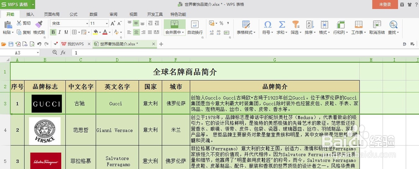This screenshot has width=419, height=169.
Task: Close the 世界奢饰品简介.xlsx tab
Action: [153, 44]
